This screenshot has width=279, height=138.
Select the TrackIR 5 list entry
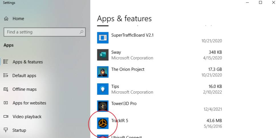tap(120, 121)
